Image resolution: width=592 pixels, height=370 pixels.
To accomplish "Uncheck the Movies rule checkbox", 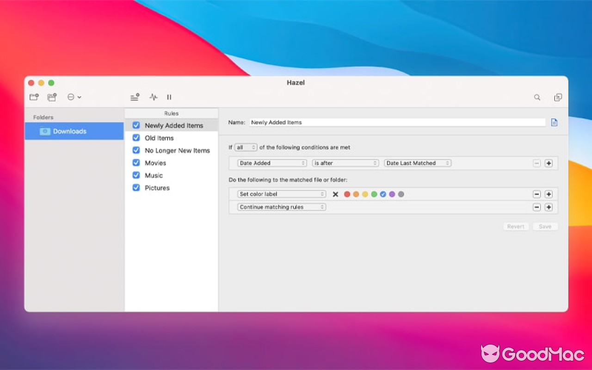I will [136, 162].
